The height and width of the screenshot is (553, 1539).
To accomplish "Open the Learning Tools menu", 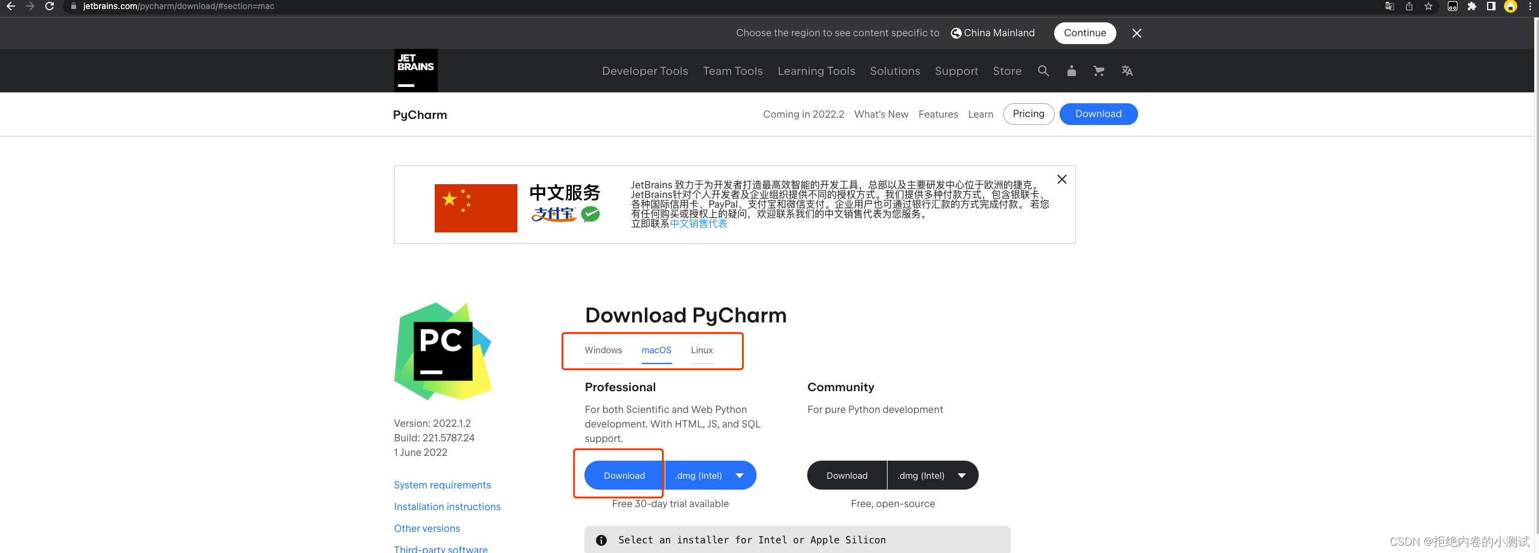I will point(816,71).
